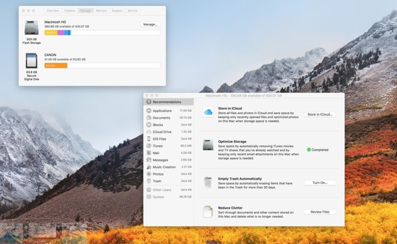Open the Overview tab
The height and width of the screenshot is (244, 397).
point(53,10)
